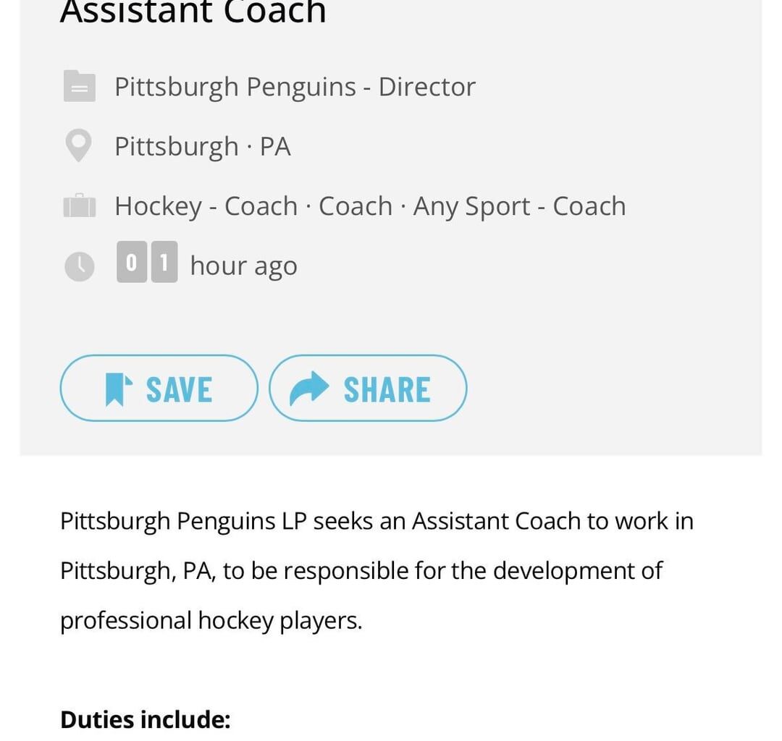782x741 pixels.
Task: Click the clock icon beside the posting time
Action: tap(80, 265)
